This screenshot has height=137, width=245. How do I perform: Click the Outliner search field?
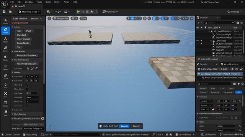tap(219, 23)
